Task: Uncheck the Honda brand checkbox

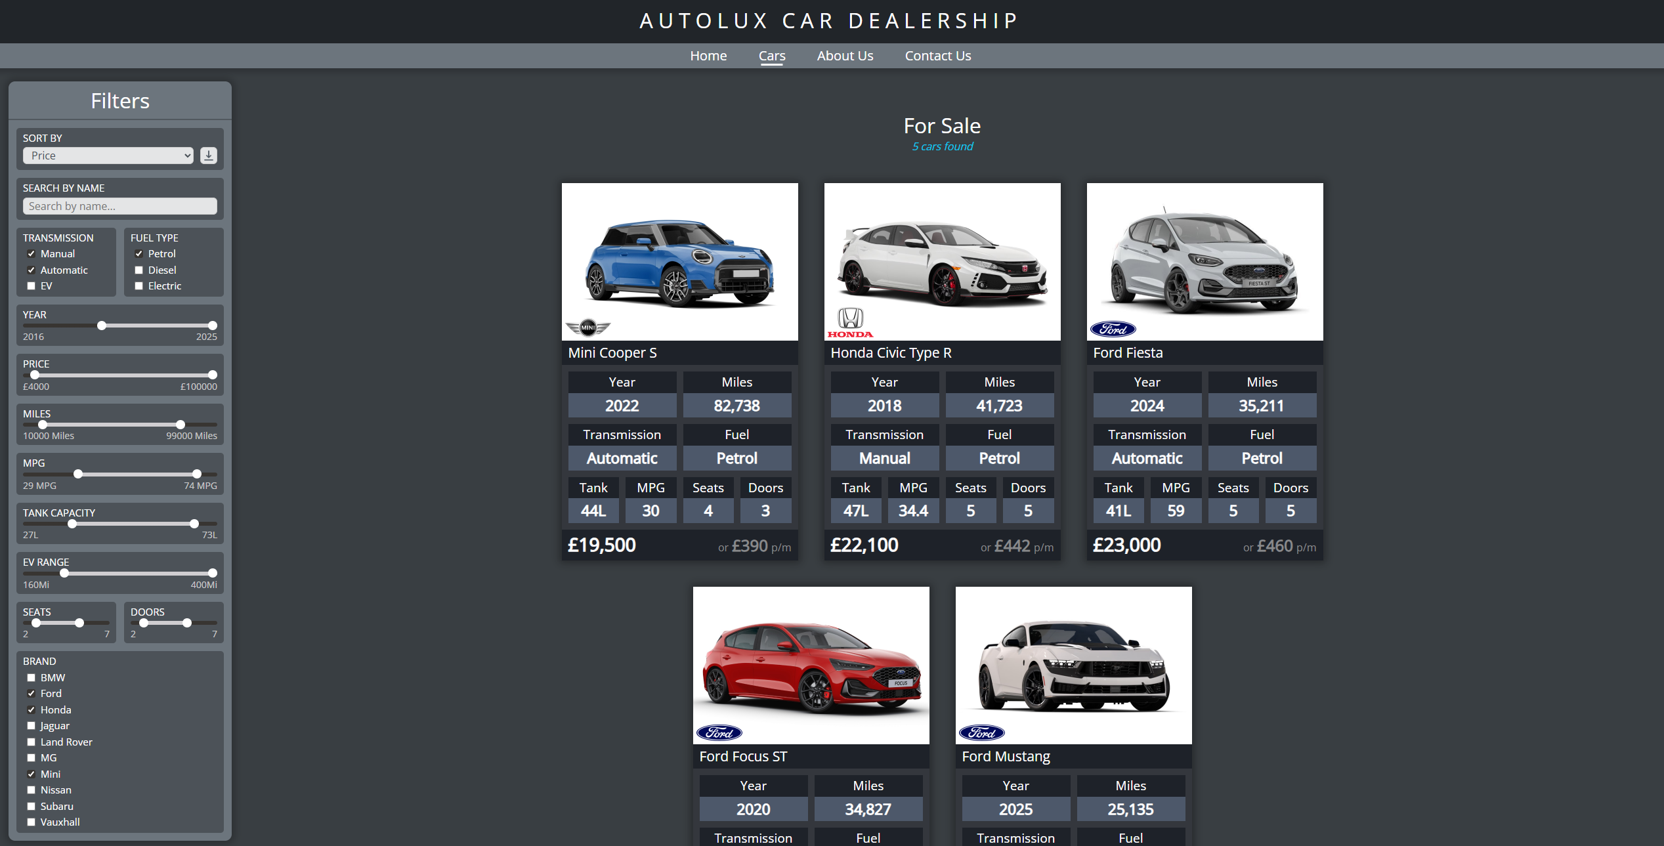Action: 31,710
